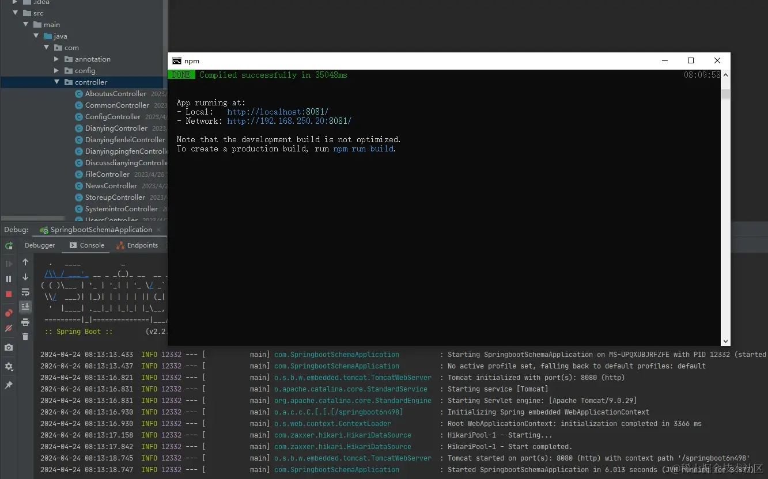The image size is (768, 479).
Task: Select NewsController in project tree
Action: pos(111,186)
